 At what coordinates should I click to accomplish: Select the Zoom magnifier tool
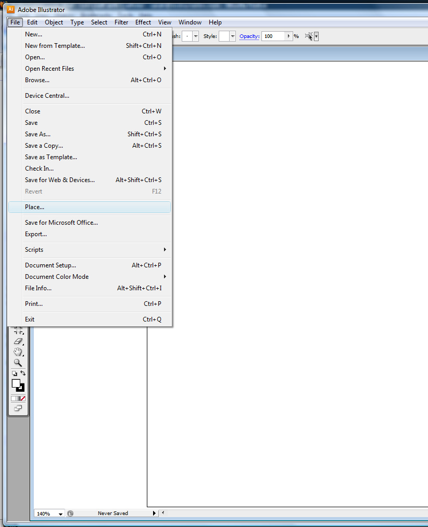click(x=18, y=363)
